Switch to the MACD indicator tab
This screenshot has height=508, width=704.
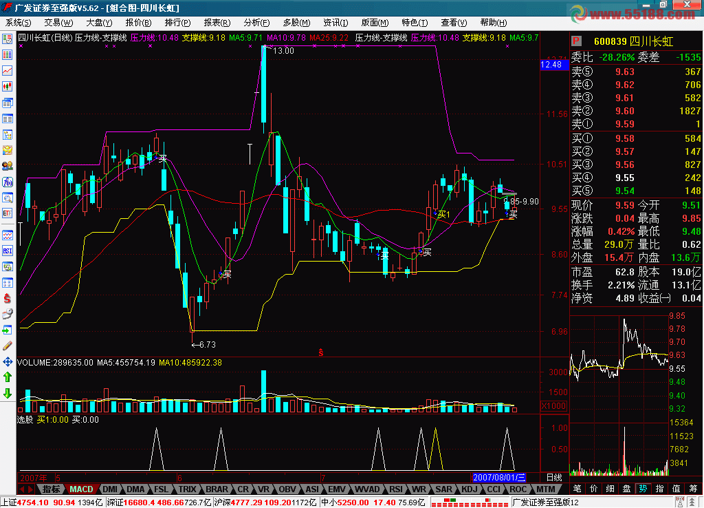point(81,489)
